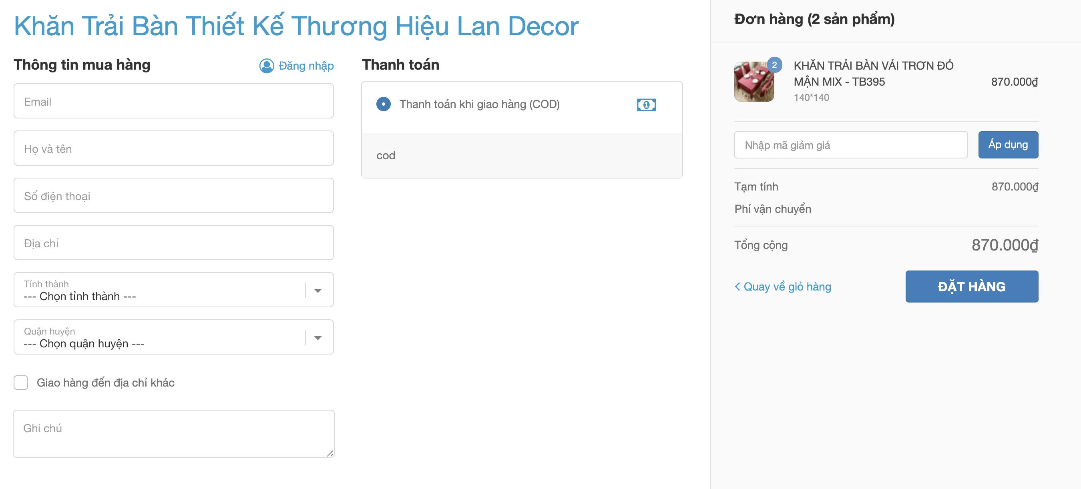Image resolution: width=1081 pixels, height=489 pixels.
Task: Select Thanh toán khi giao hàng radio button
Action: (383, 104)
